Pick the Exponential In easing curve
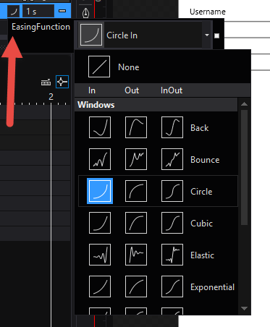 [x=100, y=286]
